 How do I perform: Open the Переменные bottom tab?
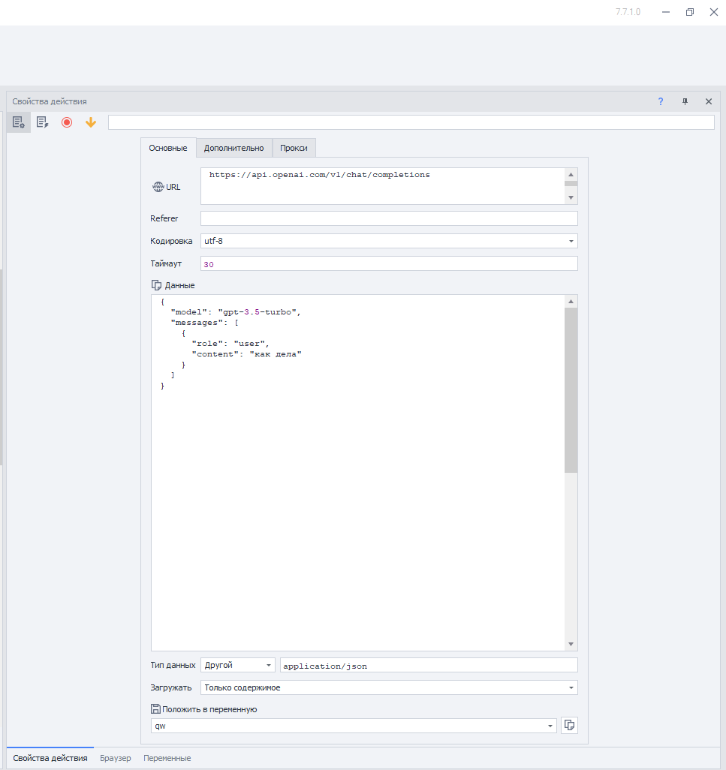[x=167, y=758]
